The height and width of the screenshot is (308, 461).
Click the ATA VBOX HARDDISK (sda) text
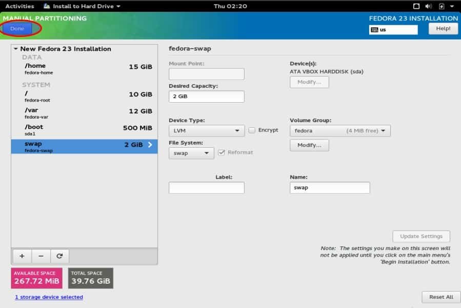[327, 71]
